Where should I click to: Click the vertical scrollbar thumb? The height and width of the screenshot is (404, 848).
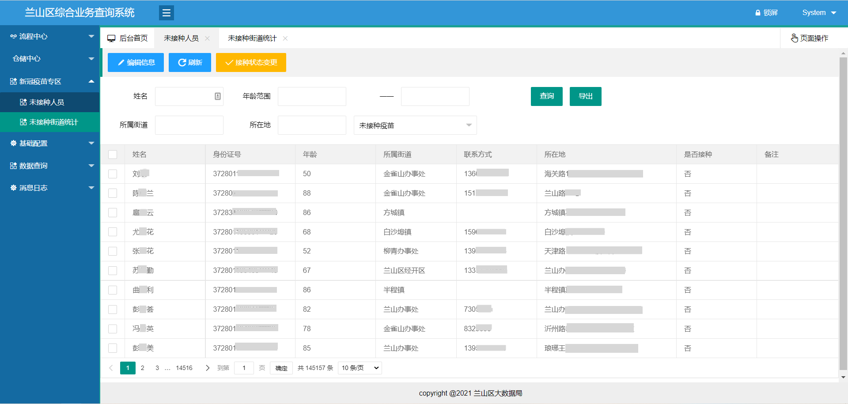pyautogui.click(x=843, y=213)
